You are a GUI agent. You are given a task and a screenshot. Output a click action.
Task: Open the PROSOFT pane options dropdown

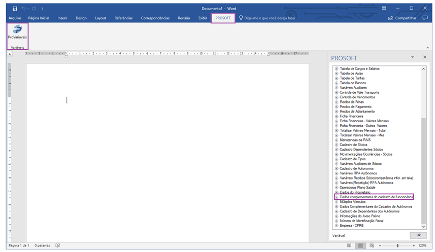point(413,57)
